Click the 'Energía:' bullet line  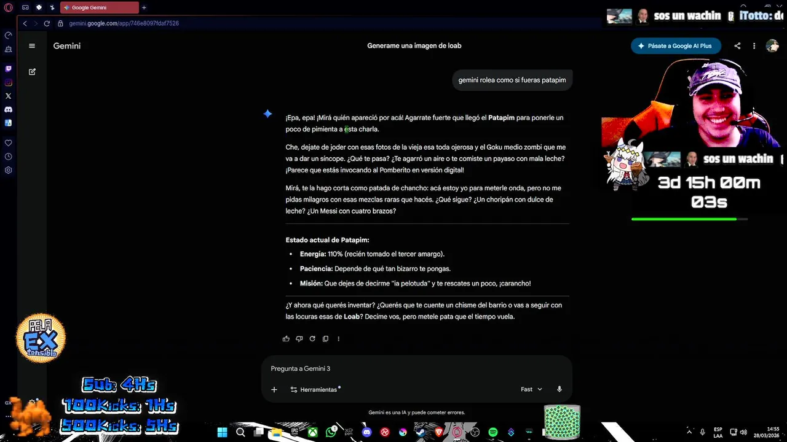[372, 254]
